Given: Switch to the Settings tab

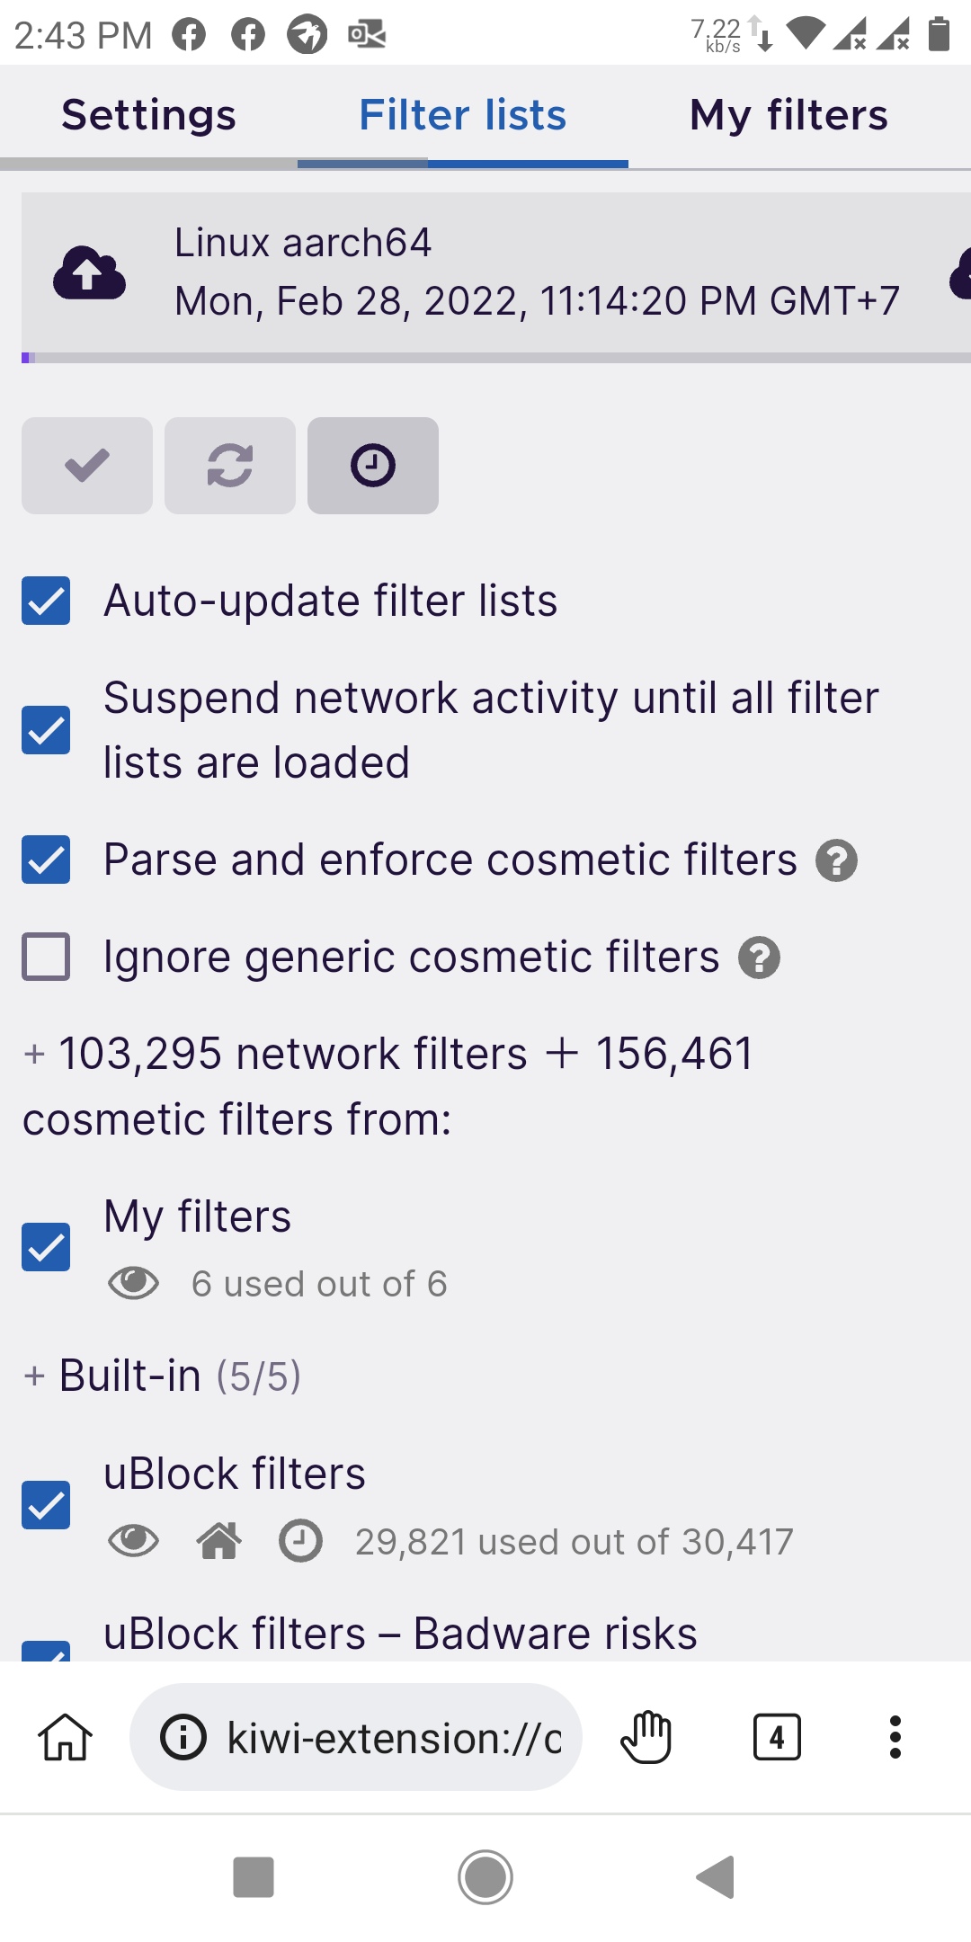Looking at the screenshot, I should [147, 114].
